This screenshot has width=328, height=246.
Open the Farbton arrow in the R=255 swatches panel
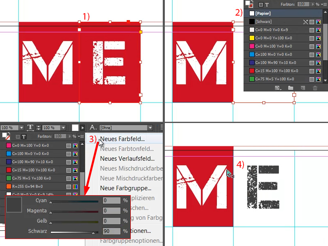click(69, 137)
